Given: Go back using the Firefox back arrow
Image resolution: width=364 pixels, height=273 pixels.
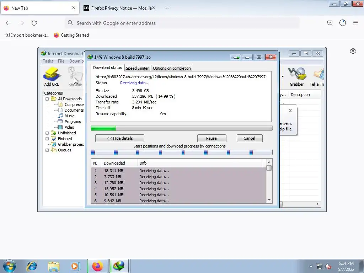Looking at the screenshot, I should tap(9, 23).
